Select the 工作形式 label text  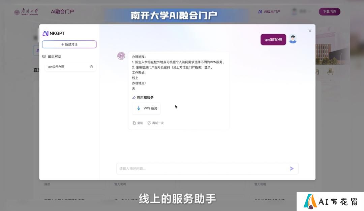coord(139,73)
